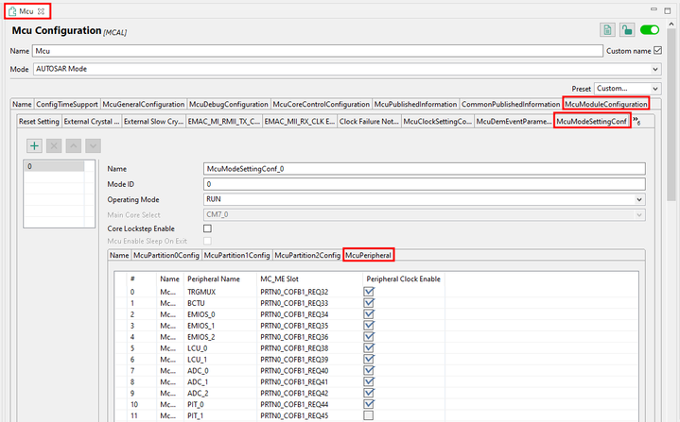Uncheck Peripheral Clock Enable for PIT_0

pos(369,404)
